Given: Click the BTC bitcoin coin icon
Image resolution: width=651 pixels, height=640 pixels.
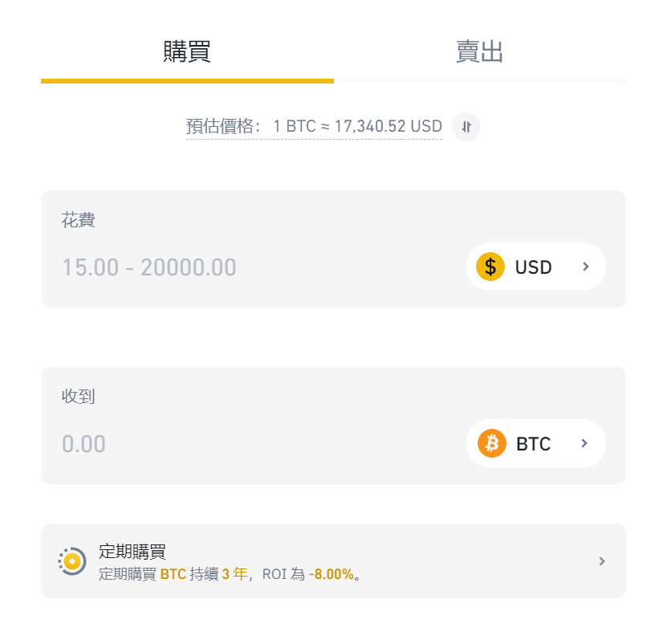Looking at the screenshot, I should pyautogui.click(x=490, y=443).
